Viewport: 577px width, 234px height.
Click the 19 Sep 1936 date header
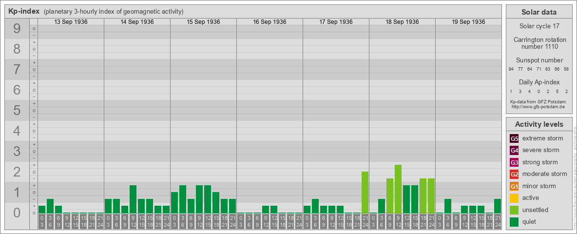tap(468, 22)
